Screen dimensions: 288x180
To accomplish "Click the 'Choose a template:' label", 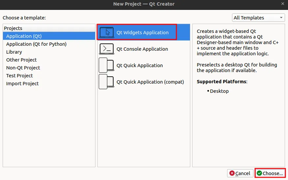I will [24, 18].
